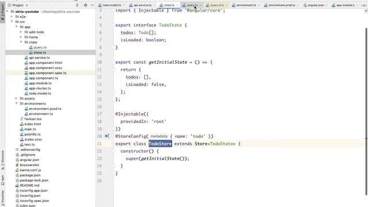
Task: Open the npm tool window stripe
Action: 2,180
